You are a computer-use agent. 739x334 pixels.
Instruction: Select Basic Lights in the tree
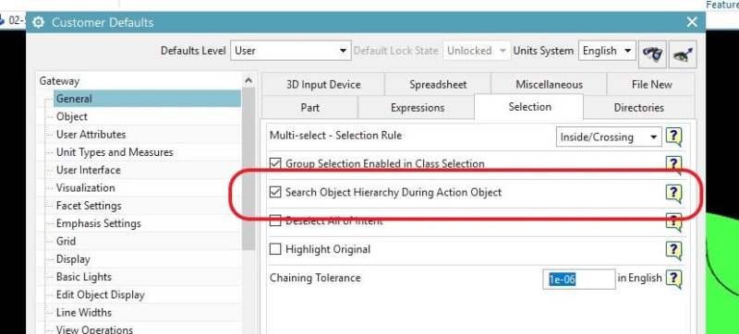[x=84, y=277]
